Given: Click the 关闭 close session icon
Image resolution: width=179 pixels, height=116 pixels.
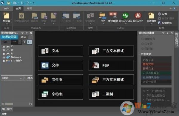Looking at the screenshot, I should [x=53, y=16].
